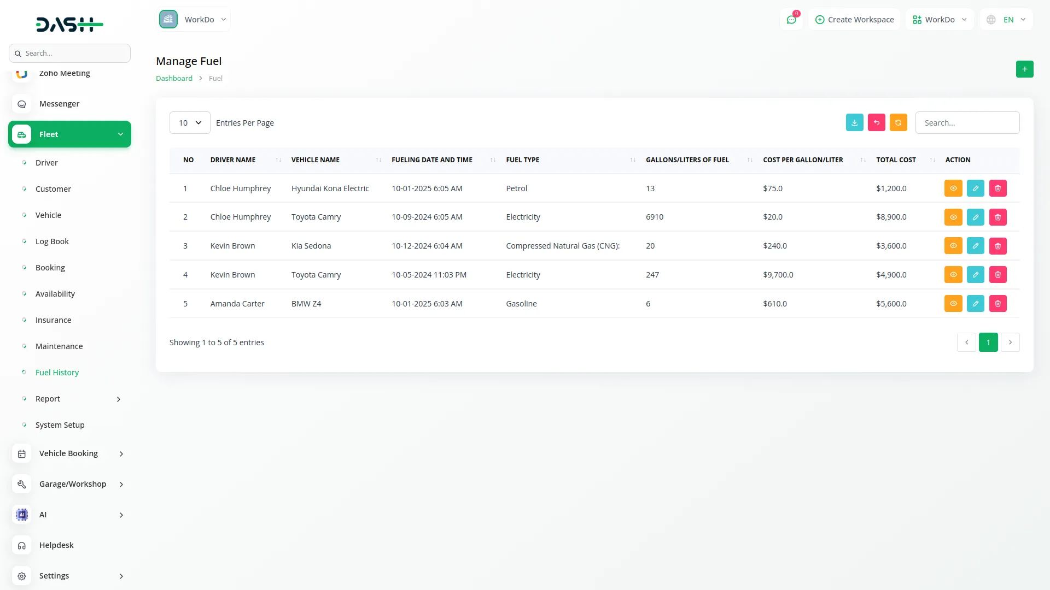Click the table search input field
Screen dimensions: 1050x590
click(967, 123)
